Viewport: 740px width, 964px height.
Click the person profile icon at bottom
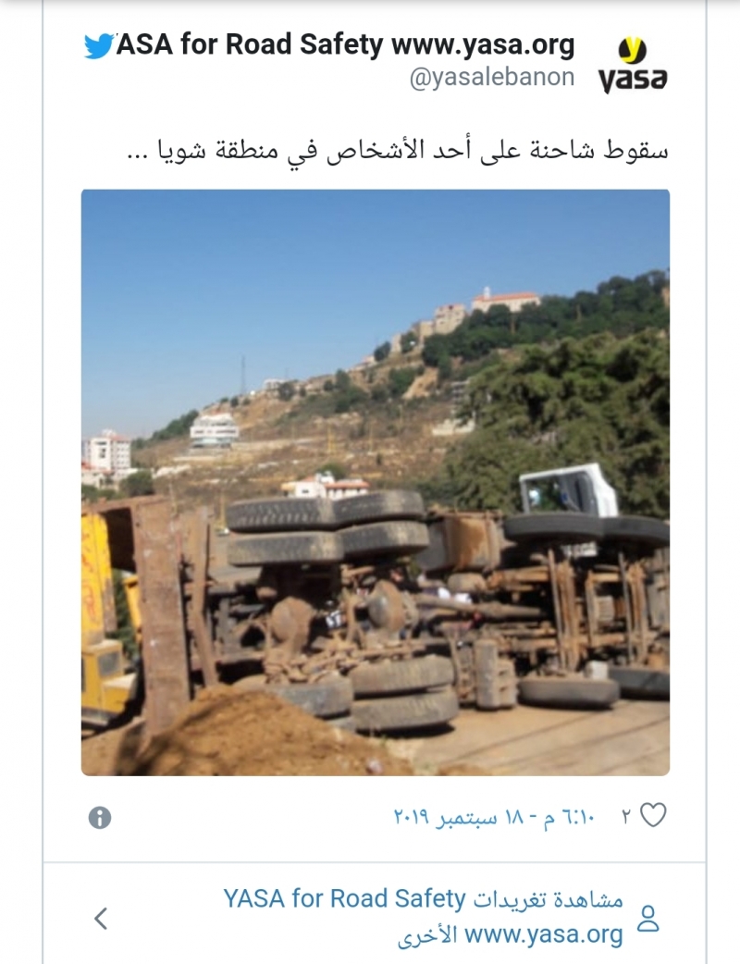(x=647, y=918)
